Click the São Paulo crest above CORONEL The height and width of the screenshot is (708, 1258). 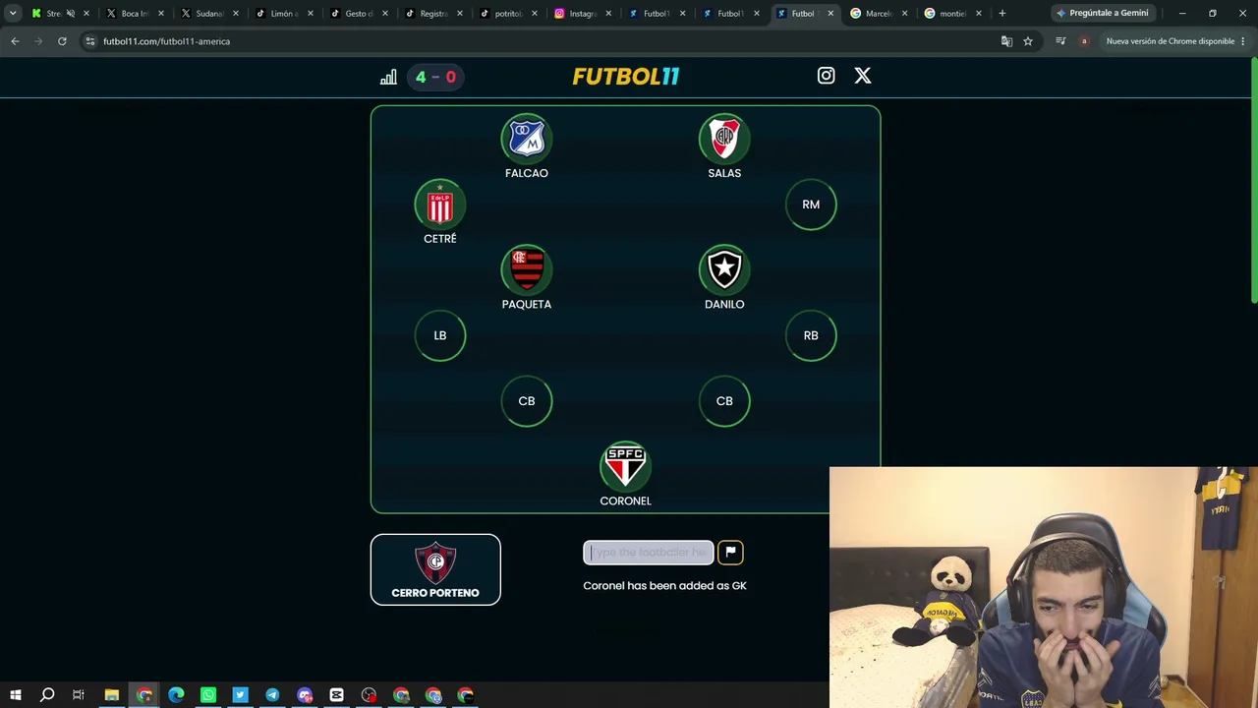coord(625,466)
